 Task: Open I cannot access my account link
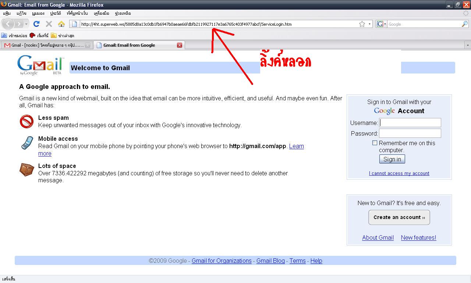pyautogui.click(x=399, y=173)
